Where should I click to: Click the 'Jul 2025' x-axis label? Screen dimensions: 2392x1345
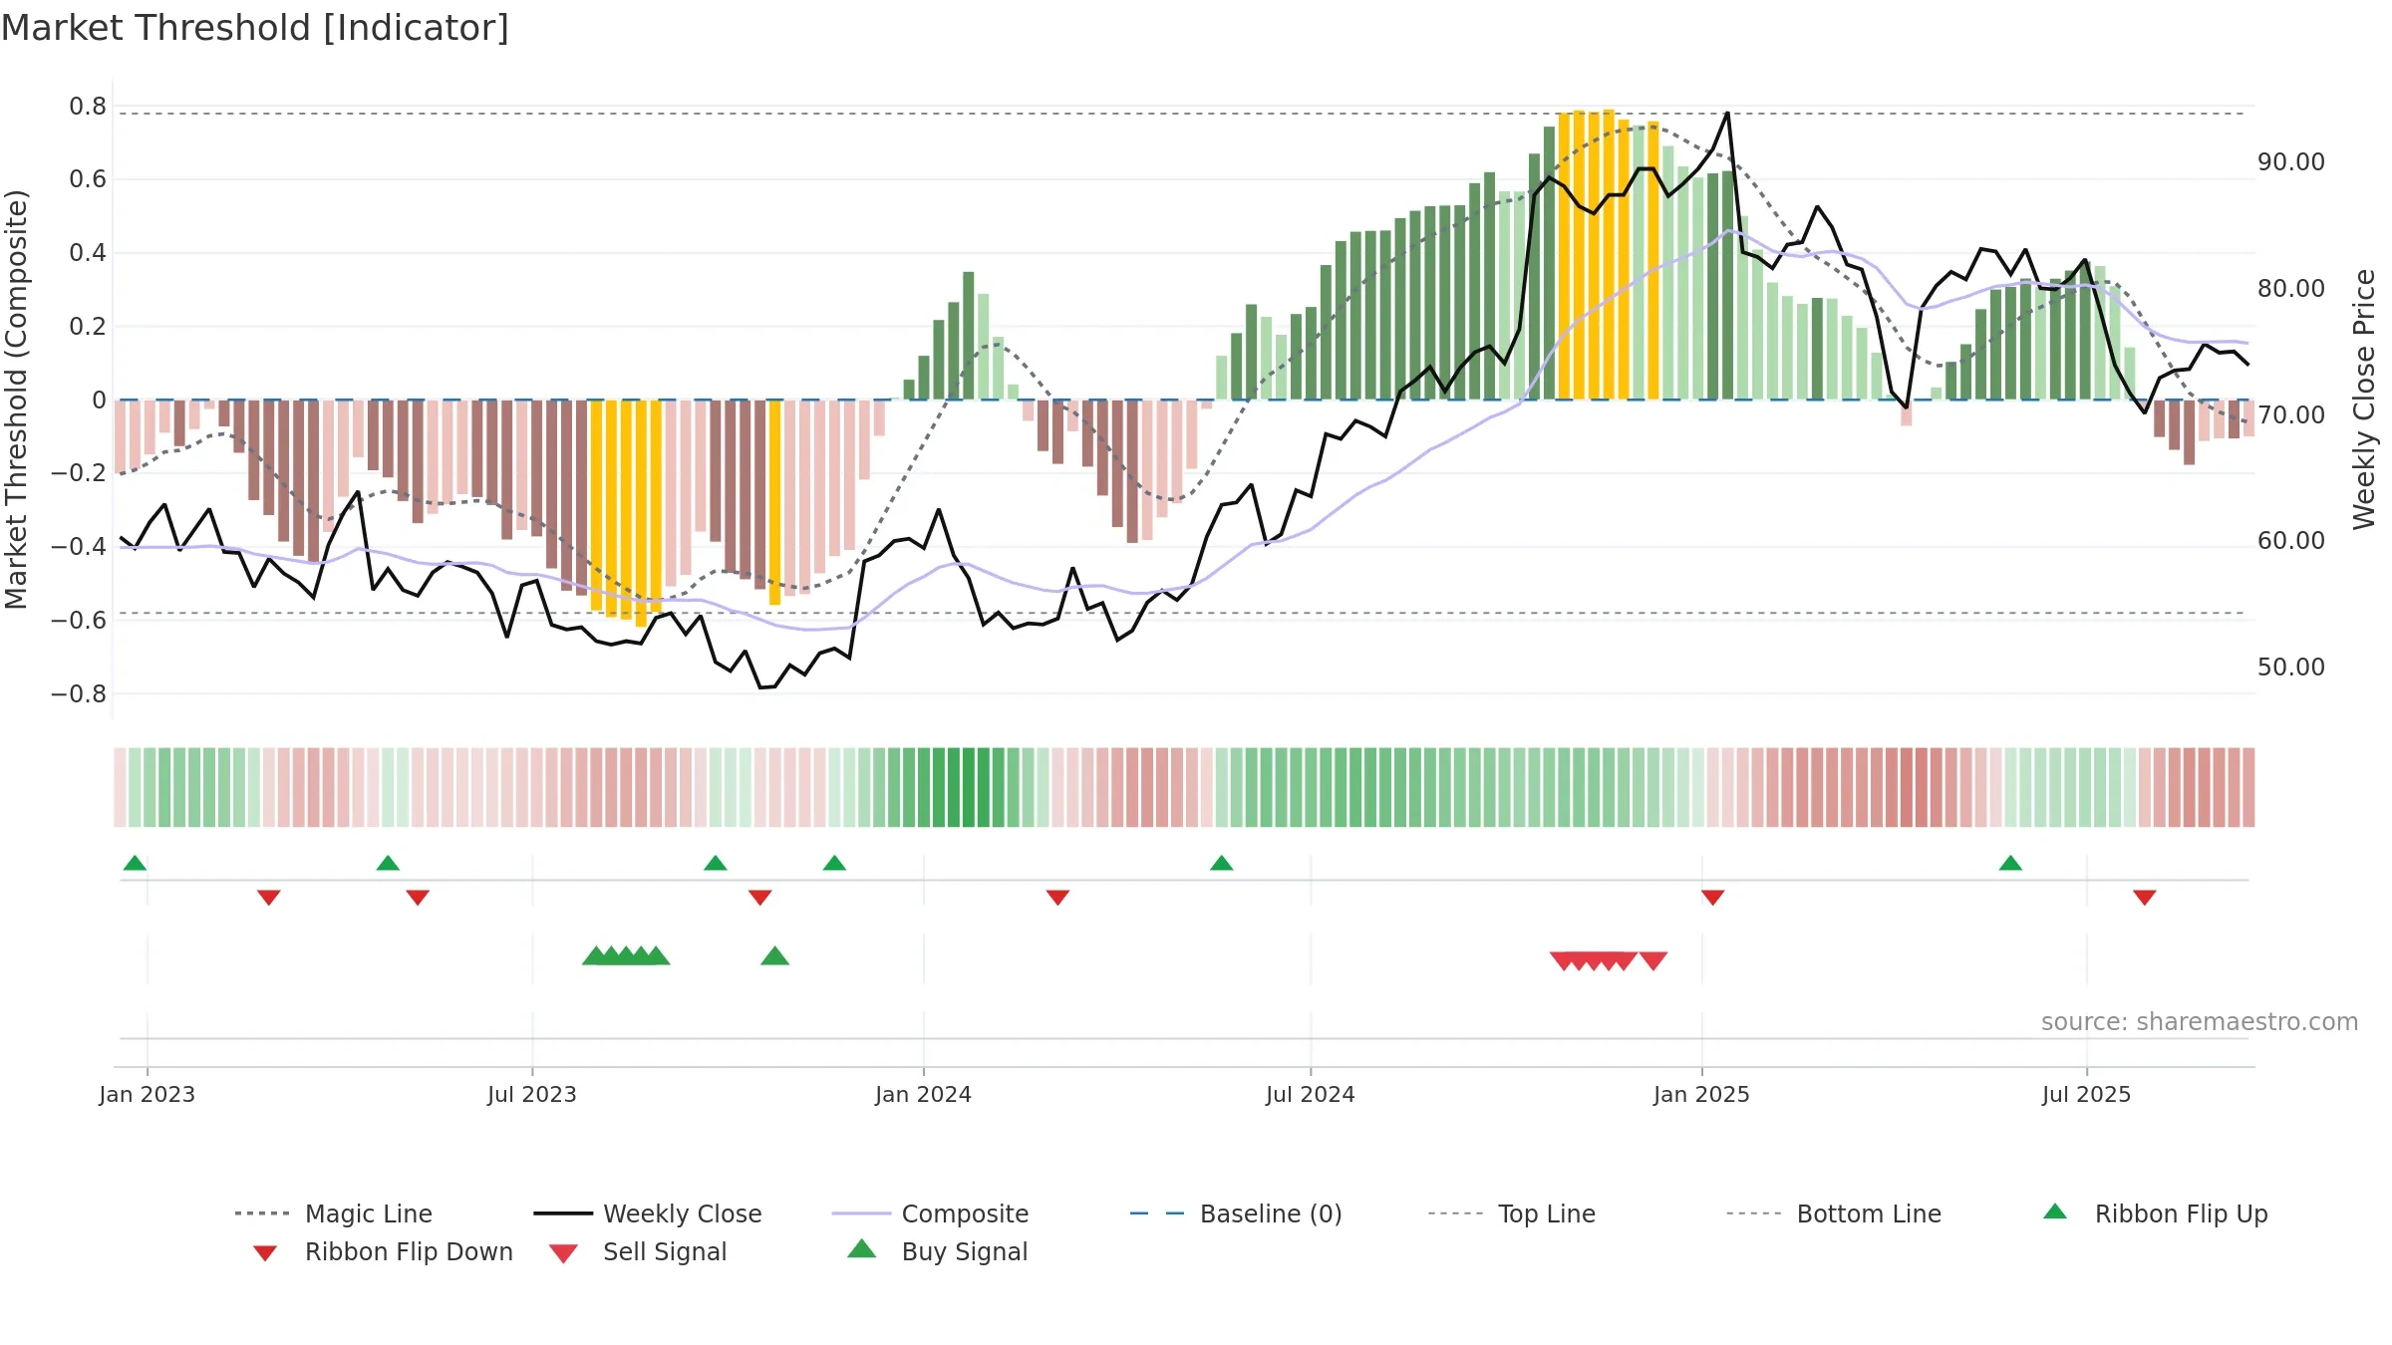(x=2086, y=1095)
